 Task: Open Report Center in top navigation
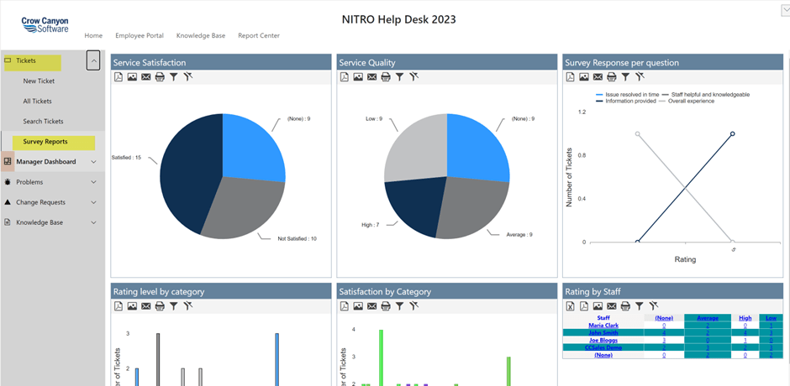pyautogui.click(x=259, y=36)
